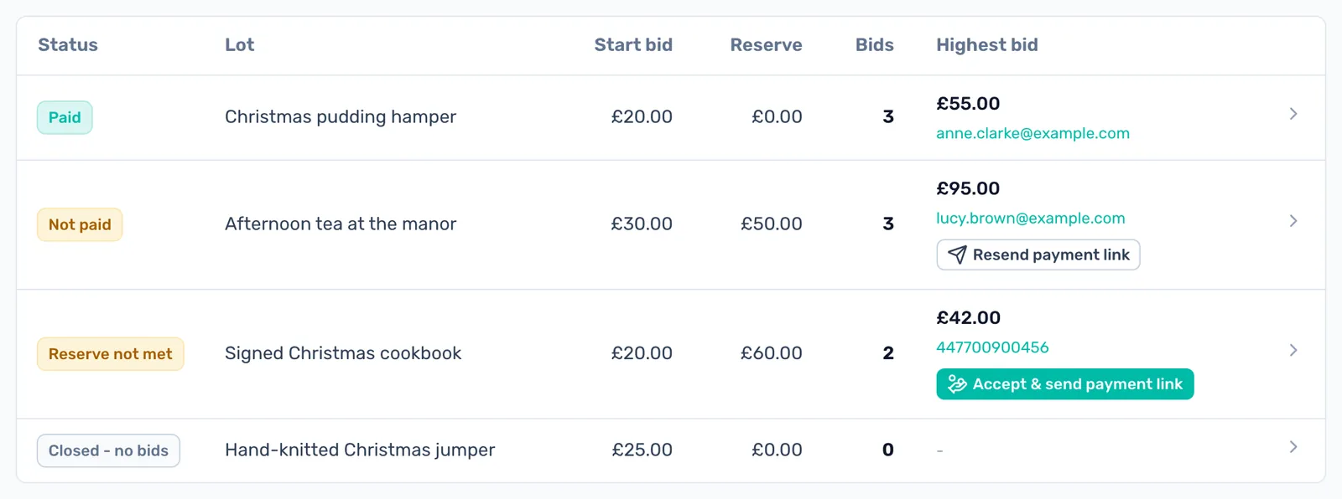The height and width of the screenshot is (499, 1342).
Task: Open lucy.brown@example.com bidder link
Action: click(1031, 219)
